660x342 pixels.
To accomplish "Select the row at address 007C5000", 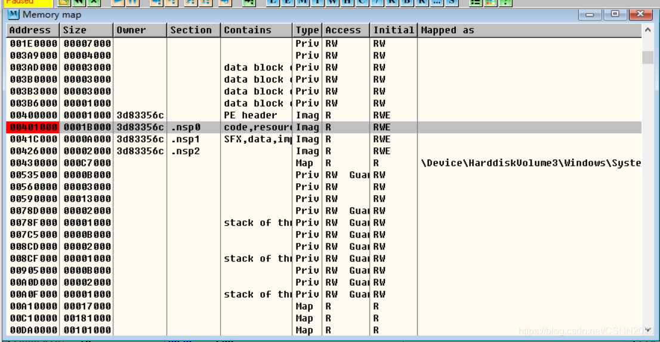I will point(324,234).
